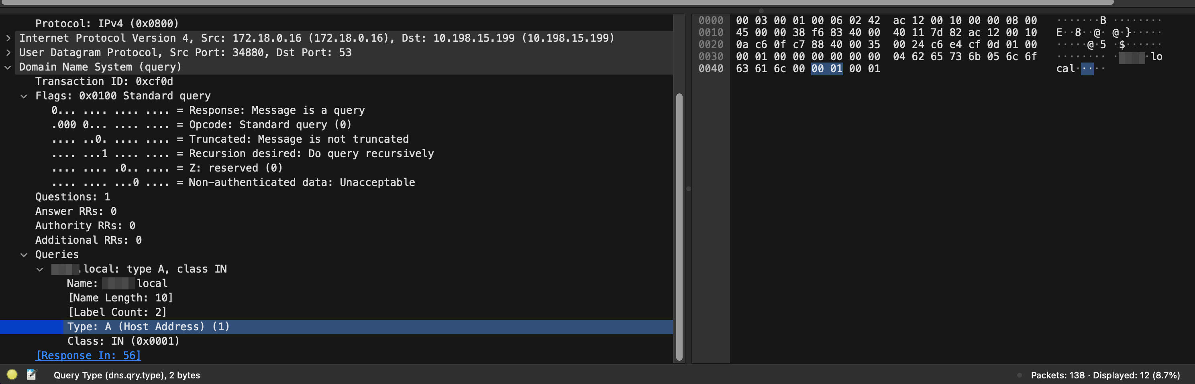Select the Opcode: Standard query (0) row
Image resolution: width=1195 pixels, height=384 pixels.
click(x=336, y=125)
